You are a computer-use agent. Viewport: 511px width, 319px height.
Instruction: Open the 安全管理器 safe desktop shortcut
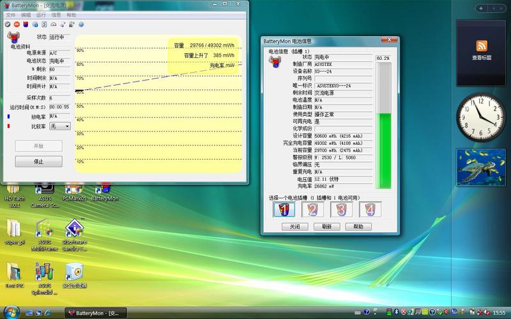point(75,276)
